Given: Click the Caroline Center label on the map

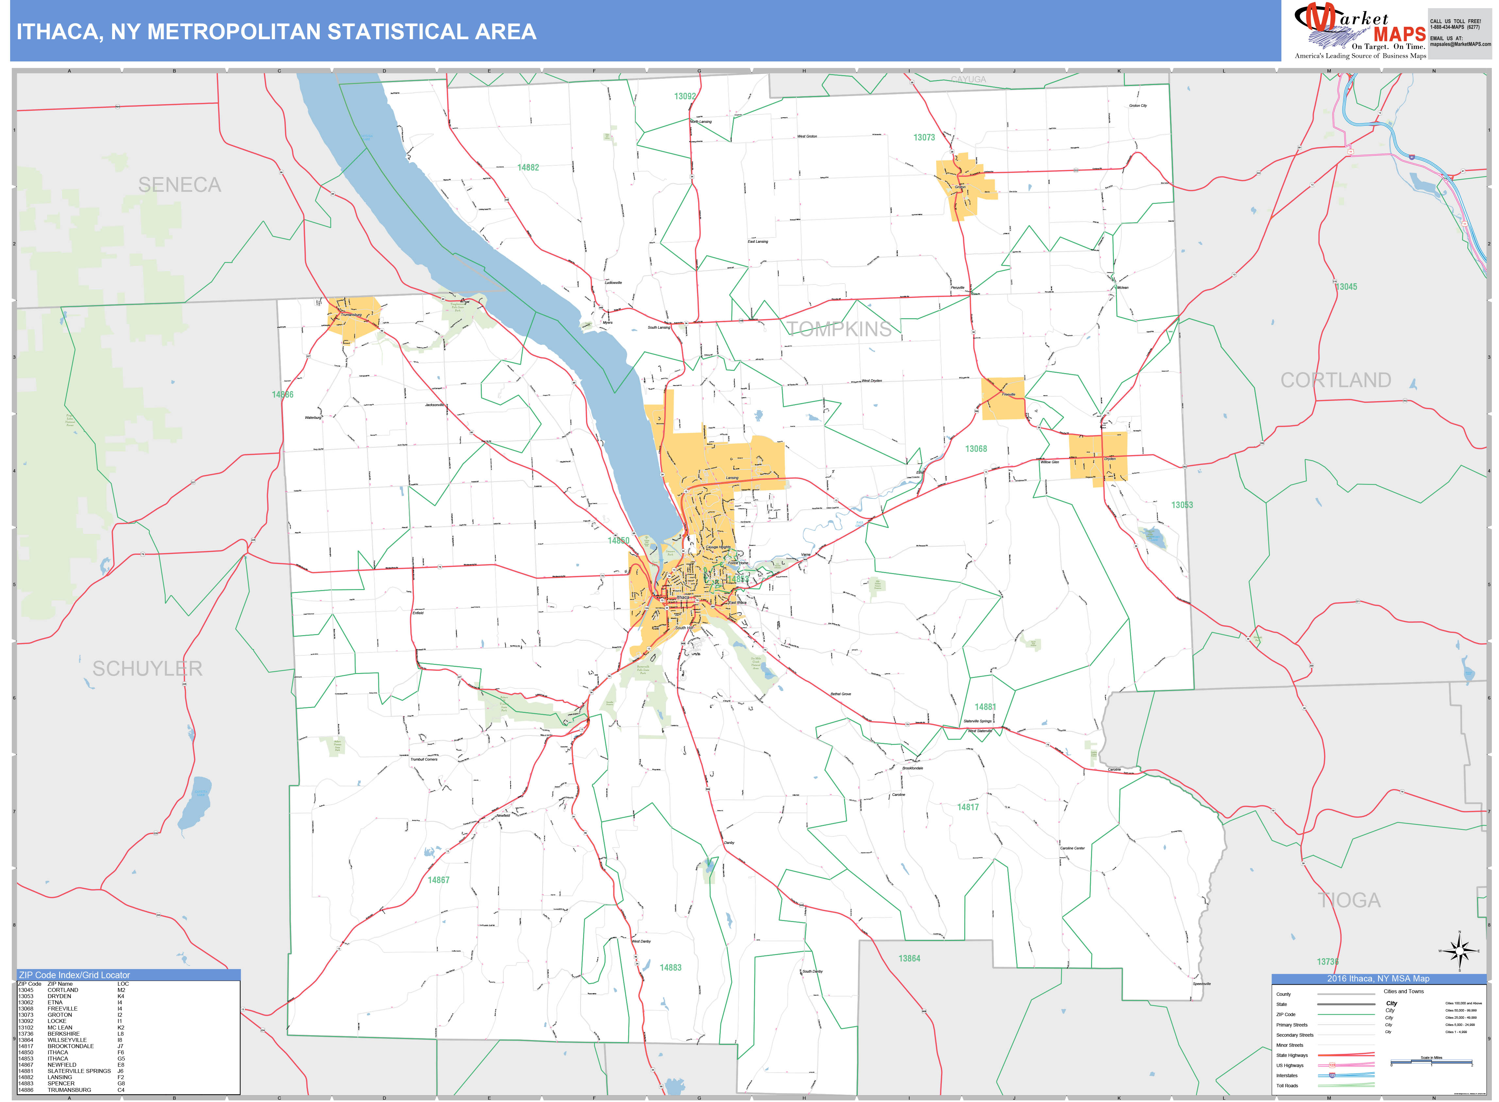Looking at the screenshot, I should coord(1072,848).
